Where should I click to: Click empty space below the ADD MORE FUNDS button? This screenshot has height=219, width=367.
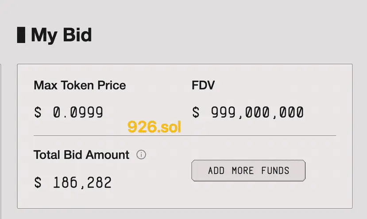click(x=248, y=195)
